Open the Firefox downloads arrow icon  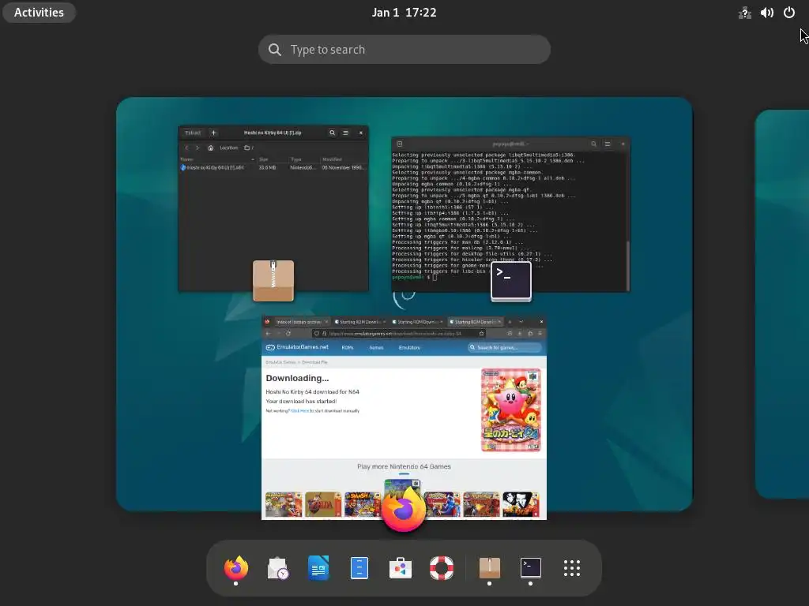coord(520,334)
